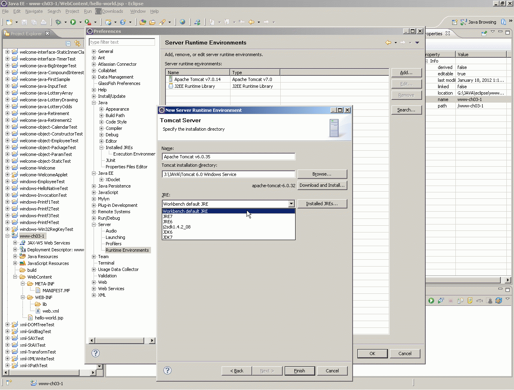Click the Help icon in Preferences dialog
The height and width of the screenshot is (390, 514).
pos(96,353)
